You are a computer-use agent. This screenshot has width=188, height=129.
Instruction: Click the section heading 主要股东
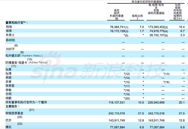click(x=12, y=106)
